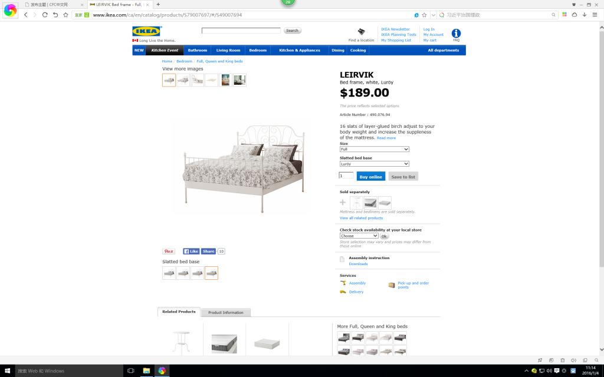
Task: Open File Explorer from the taskbar
Action: point(146,371)
